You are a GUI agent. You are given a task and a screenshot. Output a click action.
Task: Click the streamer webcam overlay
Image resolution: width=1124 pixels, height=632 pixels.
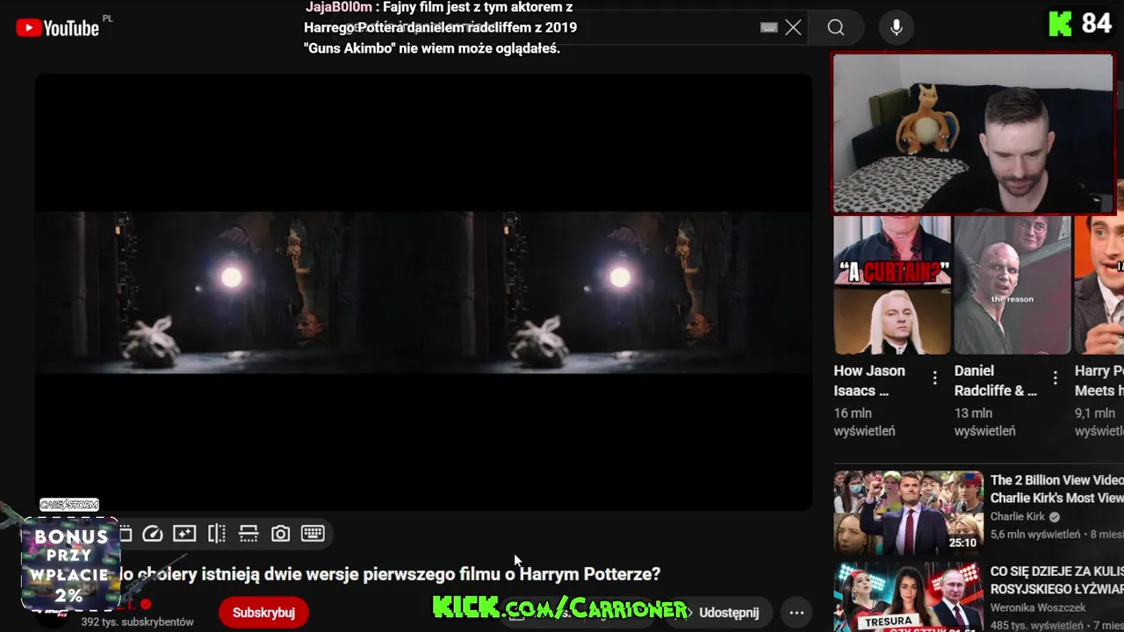[x=973, y=133]
